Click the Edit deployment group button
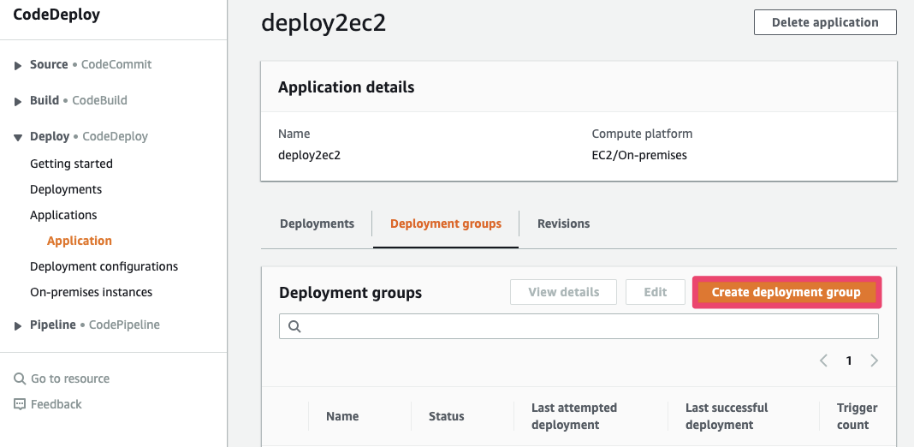 655,292
